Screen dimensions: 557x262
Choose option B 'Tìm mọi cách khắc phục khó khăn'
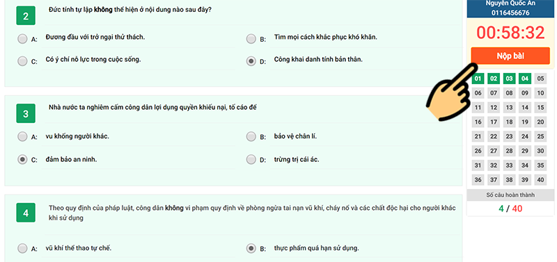251,39
